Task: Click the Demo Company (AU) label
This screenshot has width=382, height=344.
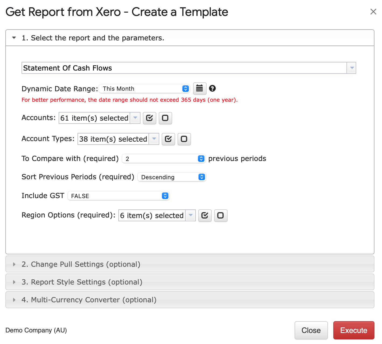Action: pos(36,330)
